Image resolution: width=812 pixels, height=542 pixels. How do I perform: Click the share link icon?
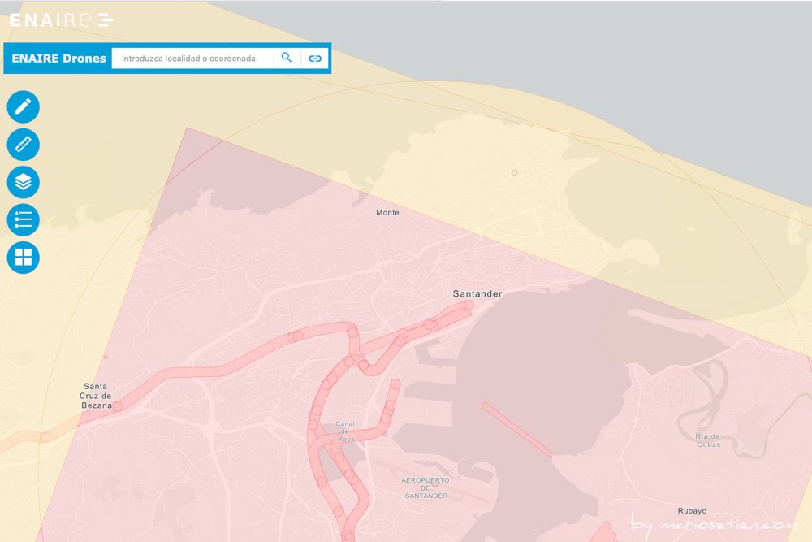point(317,58)
